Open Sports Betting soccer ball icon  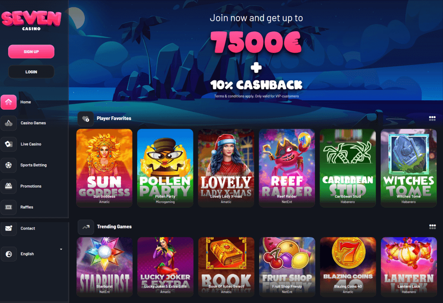click(9, 165)
